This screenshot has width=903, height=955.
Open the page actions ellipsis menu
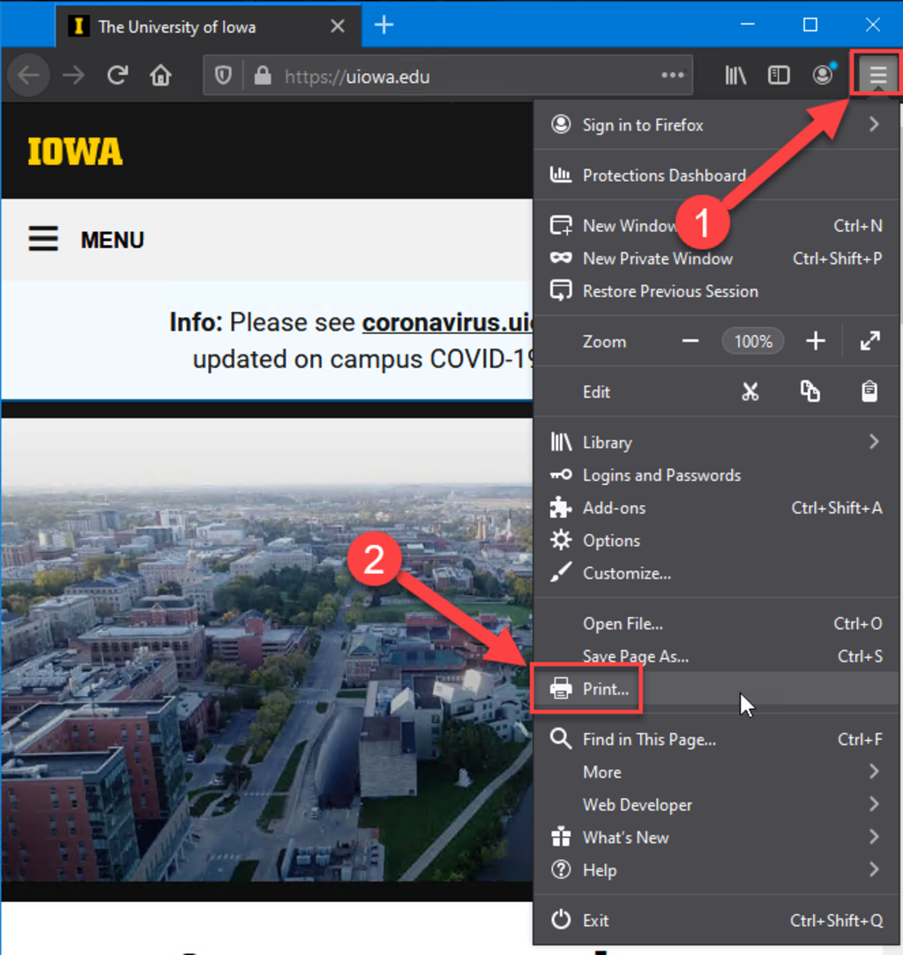[673, 75]
